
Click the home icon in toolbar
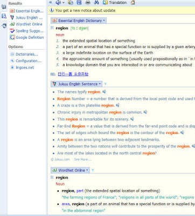[x=133, y=3]
